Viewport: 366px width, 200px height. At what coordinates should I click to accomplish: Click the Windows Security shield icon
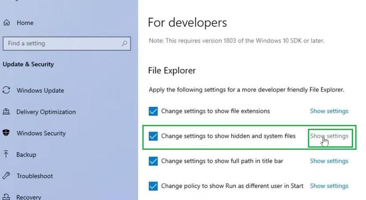pyautogui.click(x=6, y=133)
